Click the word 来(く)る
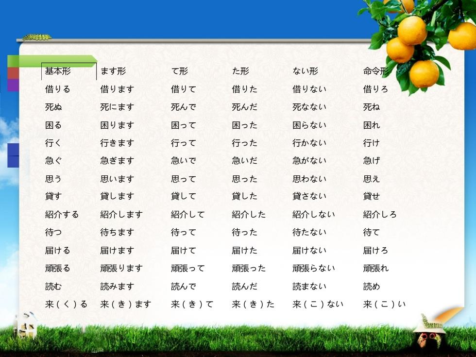This screenshot has width=476, height=357. 66,304
